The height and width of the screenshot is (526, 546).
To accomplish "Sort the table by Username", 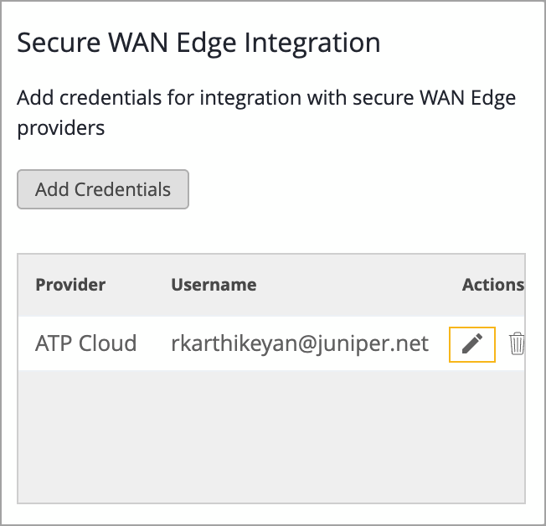I will (214, 285).
